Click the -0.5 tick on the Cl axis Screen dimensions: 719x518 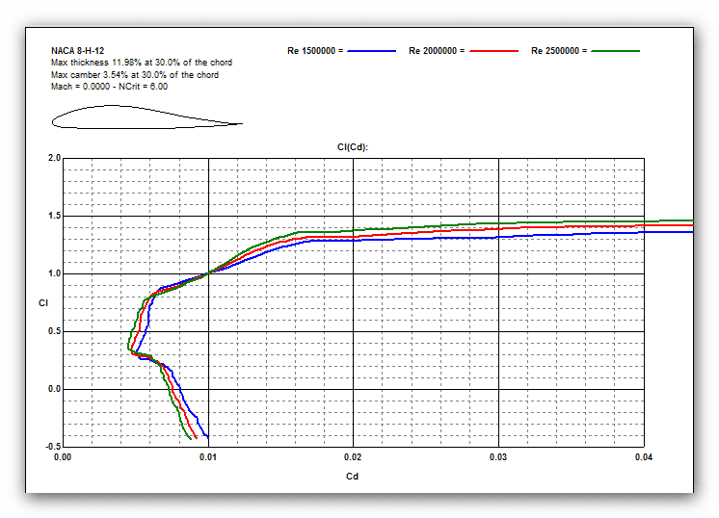click(53, 447)
